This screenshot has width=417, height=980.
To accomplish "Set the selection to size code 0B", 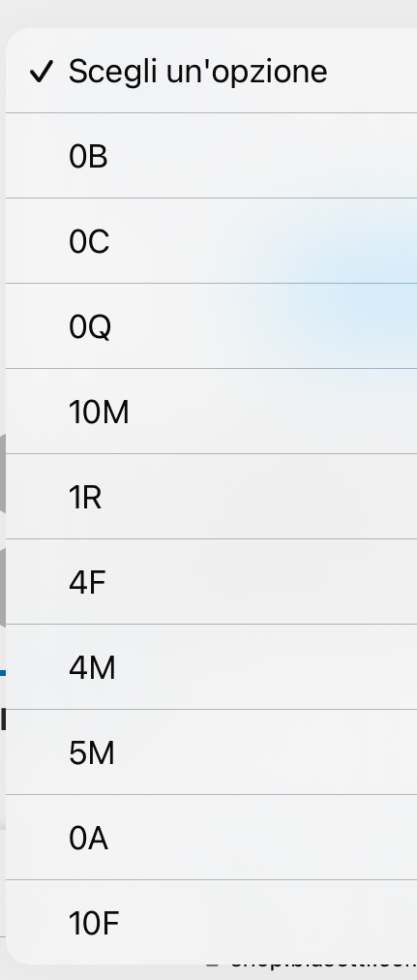I will coord(212,156).
